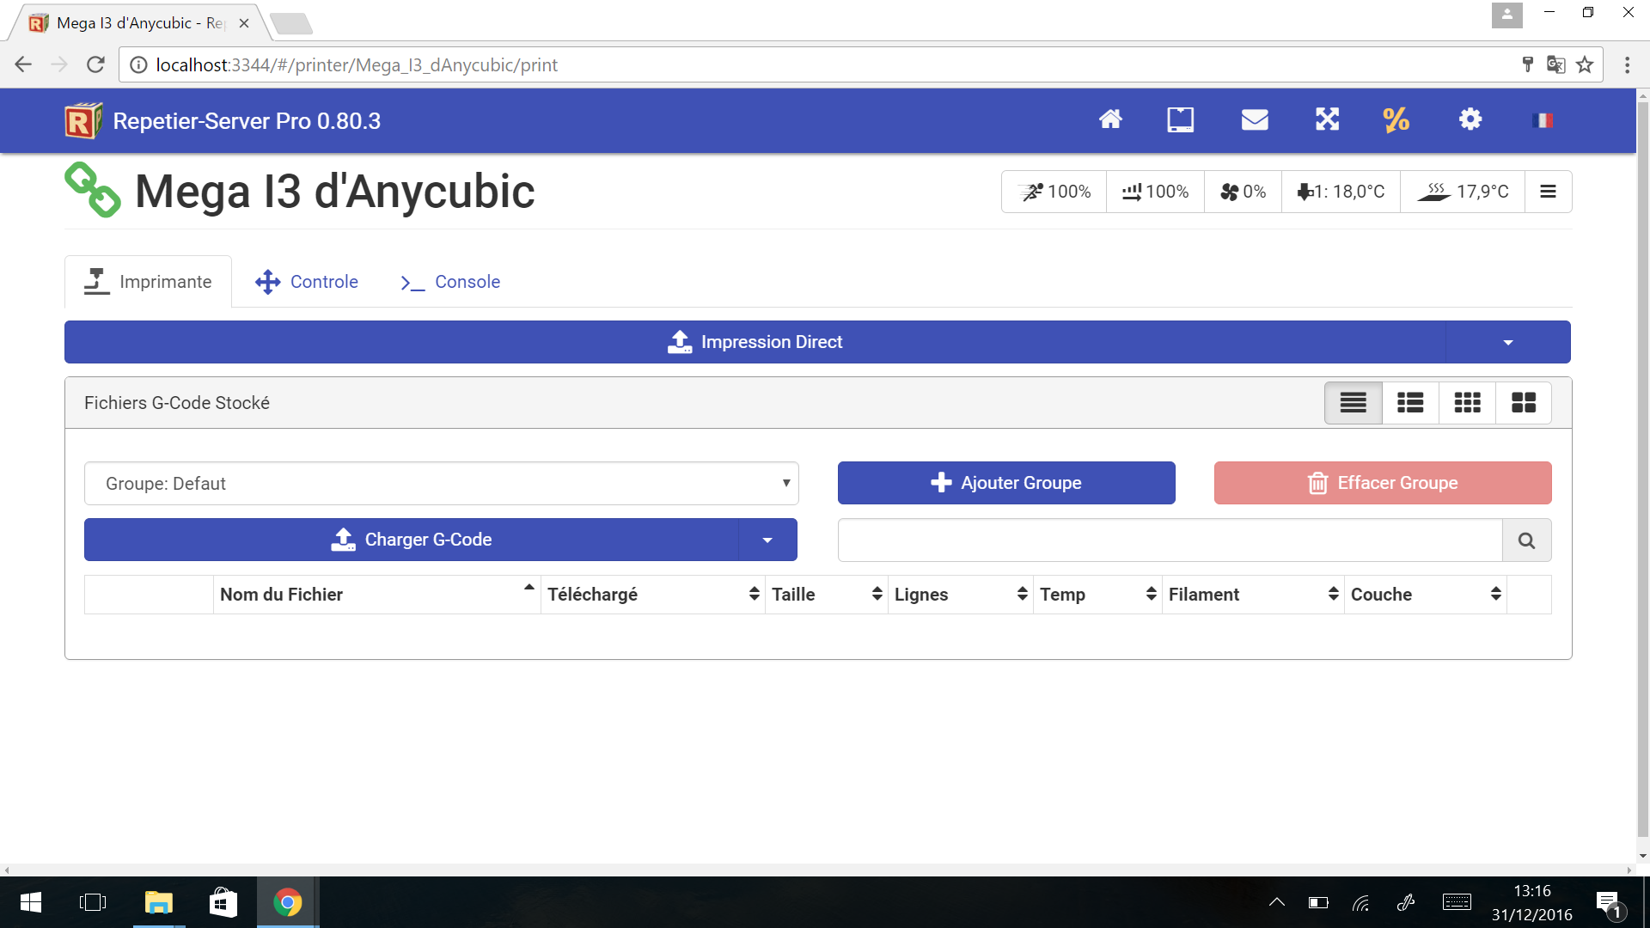Screen dimensions: 1650x928
Task: Go back in browser history
Action: [23, 64]
